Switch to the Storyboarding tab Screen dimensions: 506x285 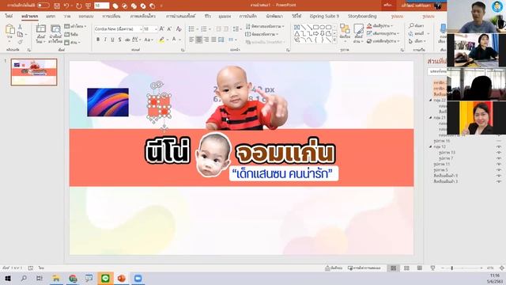pyautogui.click(x=362, y=16)
